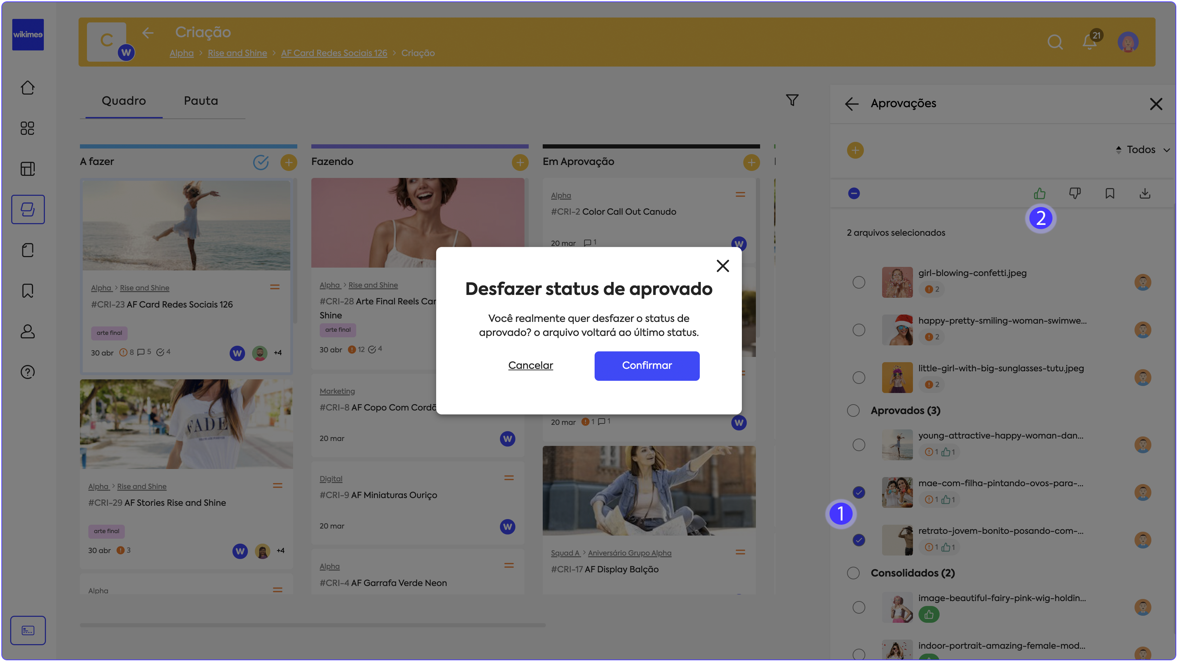Click the bookmark icon in approvals toolbar

tap(1110, 194)
